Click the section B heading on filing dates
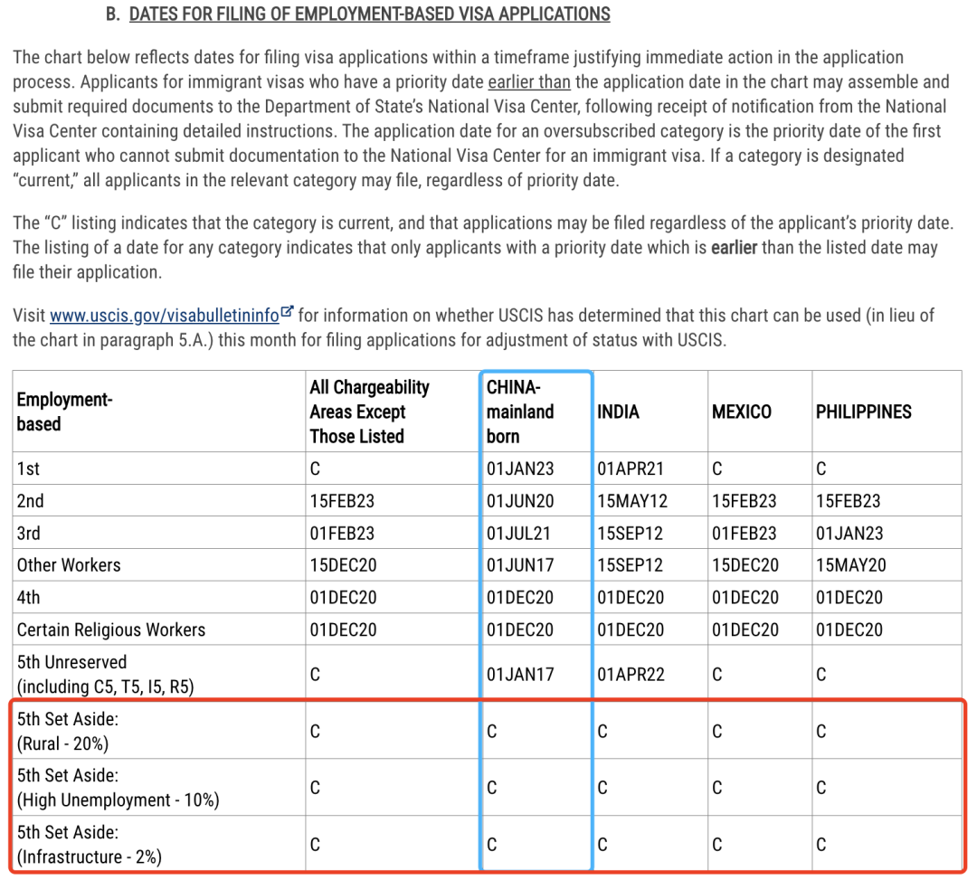The height and width of the screenshot is (880, 977). (x=369, y=14)
